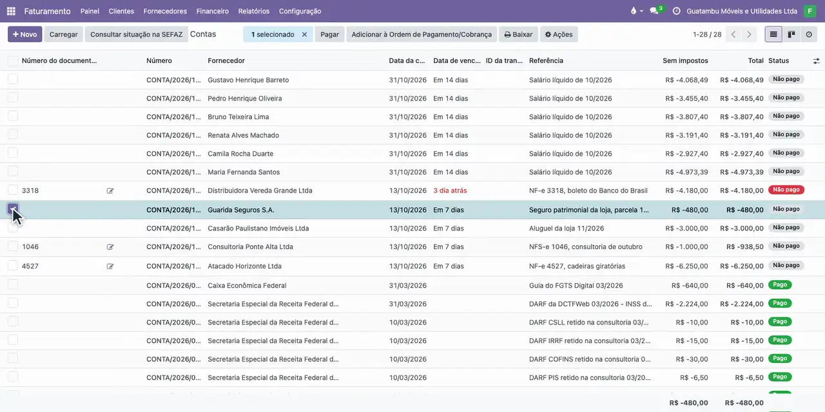Click the Carregar button
Screen dimensions: 825x412
[64, 35]
